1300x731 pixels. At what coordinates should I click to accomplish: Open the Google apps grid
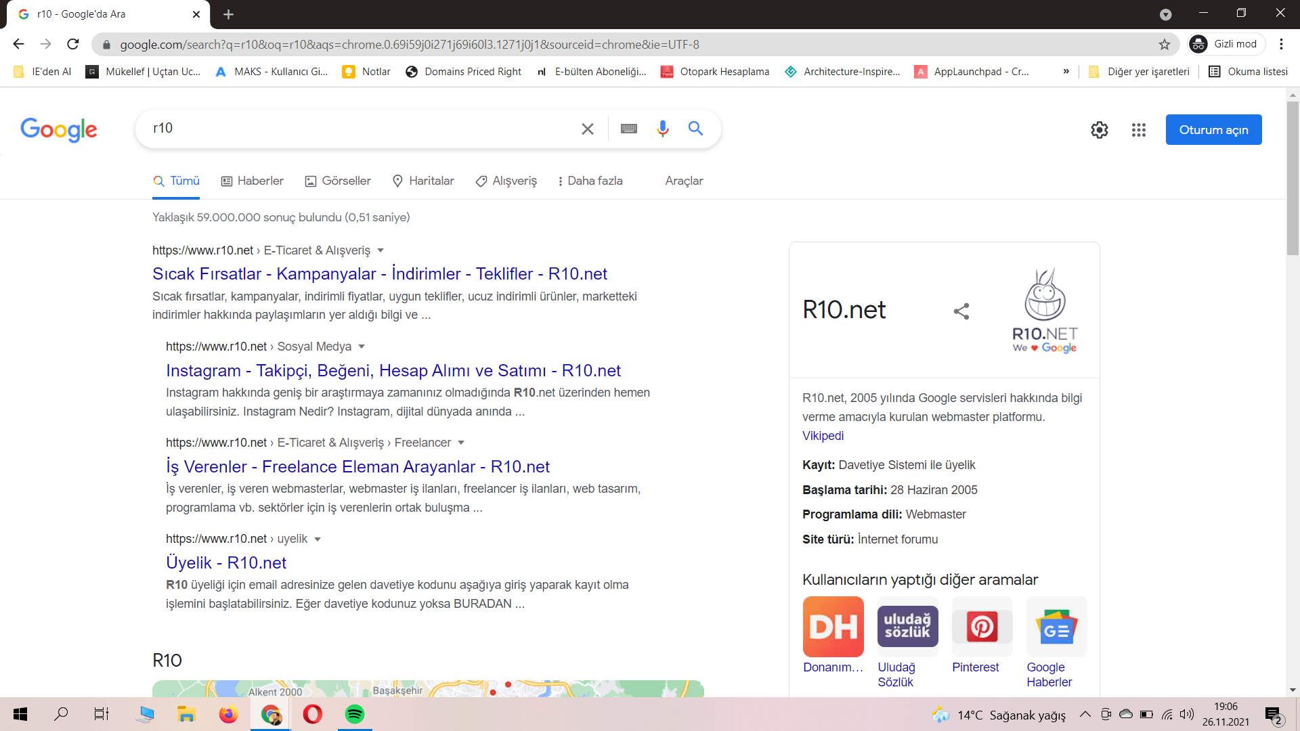[1139, 130]
